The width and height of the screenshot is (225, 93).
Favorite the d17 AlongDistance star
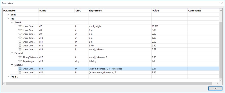coord(20,57)
